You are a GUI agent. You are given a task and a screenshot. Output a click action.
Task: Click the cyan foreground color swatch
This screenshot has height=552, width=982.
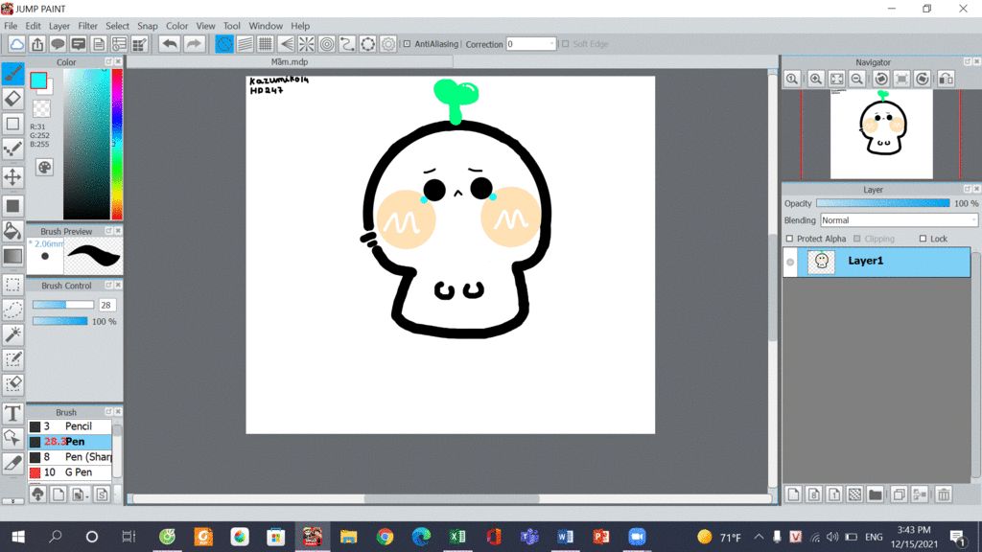click(38, 80)
